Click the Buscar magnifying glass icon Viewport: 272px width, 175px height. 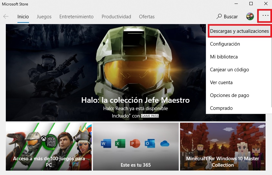(x=219, y=16)
